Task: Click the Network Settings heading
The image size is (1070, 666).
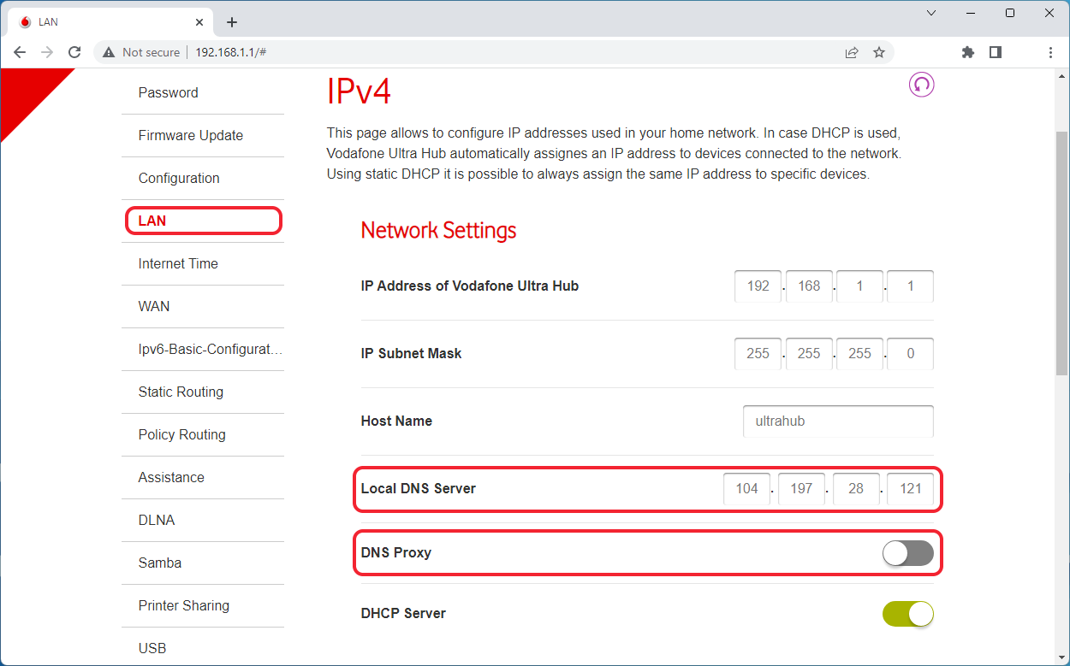Action: (x=438, y=231)
